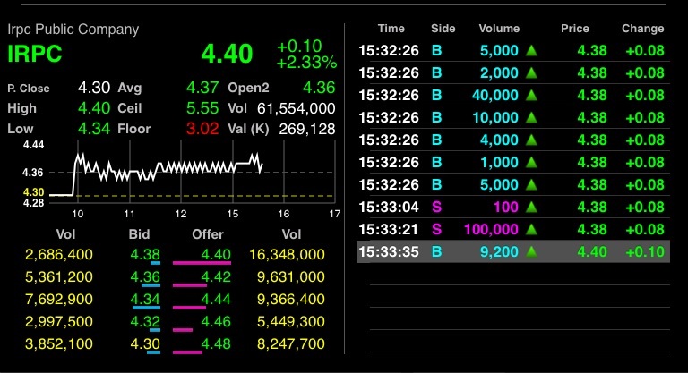Select bid price 4.38
Screen dimensions: 688x373
pos(145,255)
